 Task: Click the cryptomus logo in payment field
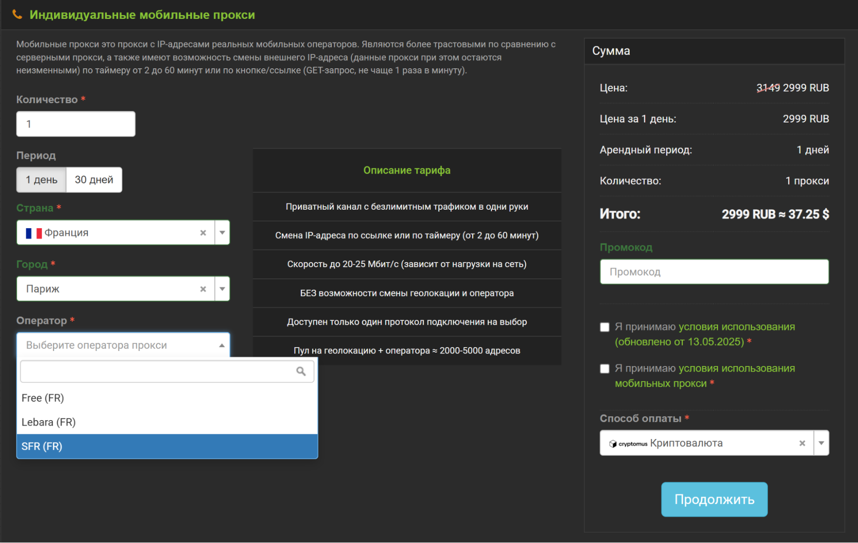coord(628,444)
